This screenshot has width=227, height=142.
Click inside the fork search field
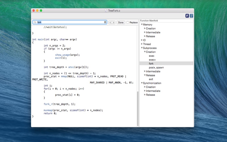[70, 22]
